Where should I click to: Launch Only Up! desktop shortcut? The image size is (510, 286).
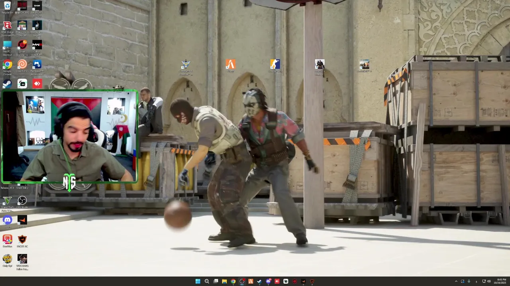7,261
